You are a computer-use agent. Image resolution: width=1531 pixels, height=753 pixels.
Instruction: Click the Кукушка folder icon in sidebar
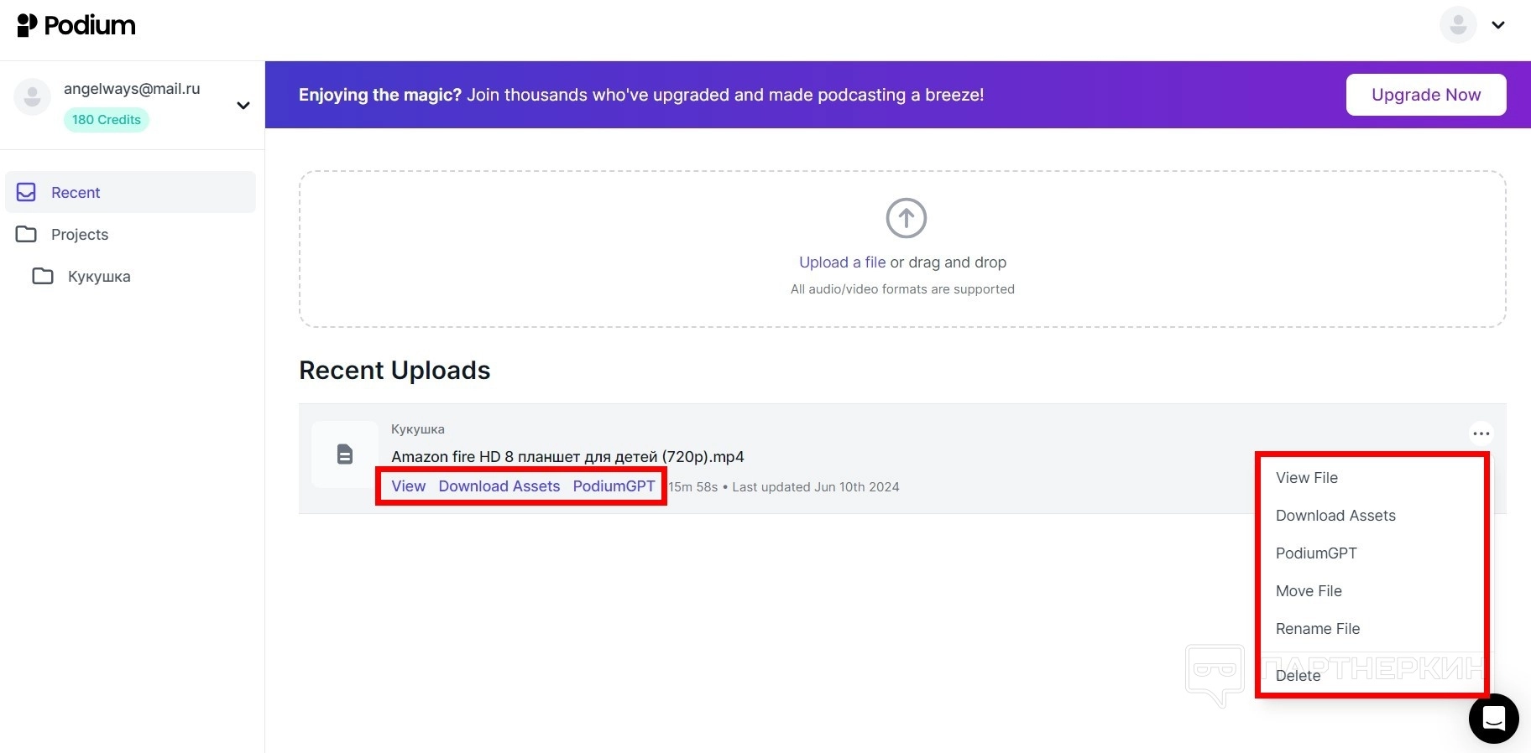click(x=43, y=276)
